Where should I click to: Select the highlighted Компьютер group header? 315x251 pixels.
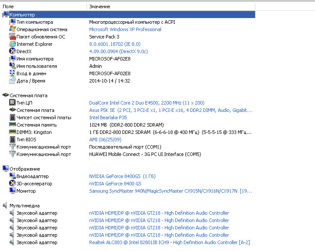click(x=22, y=15)
